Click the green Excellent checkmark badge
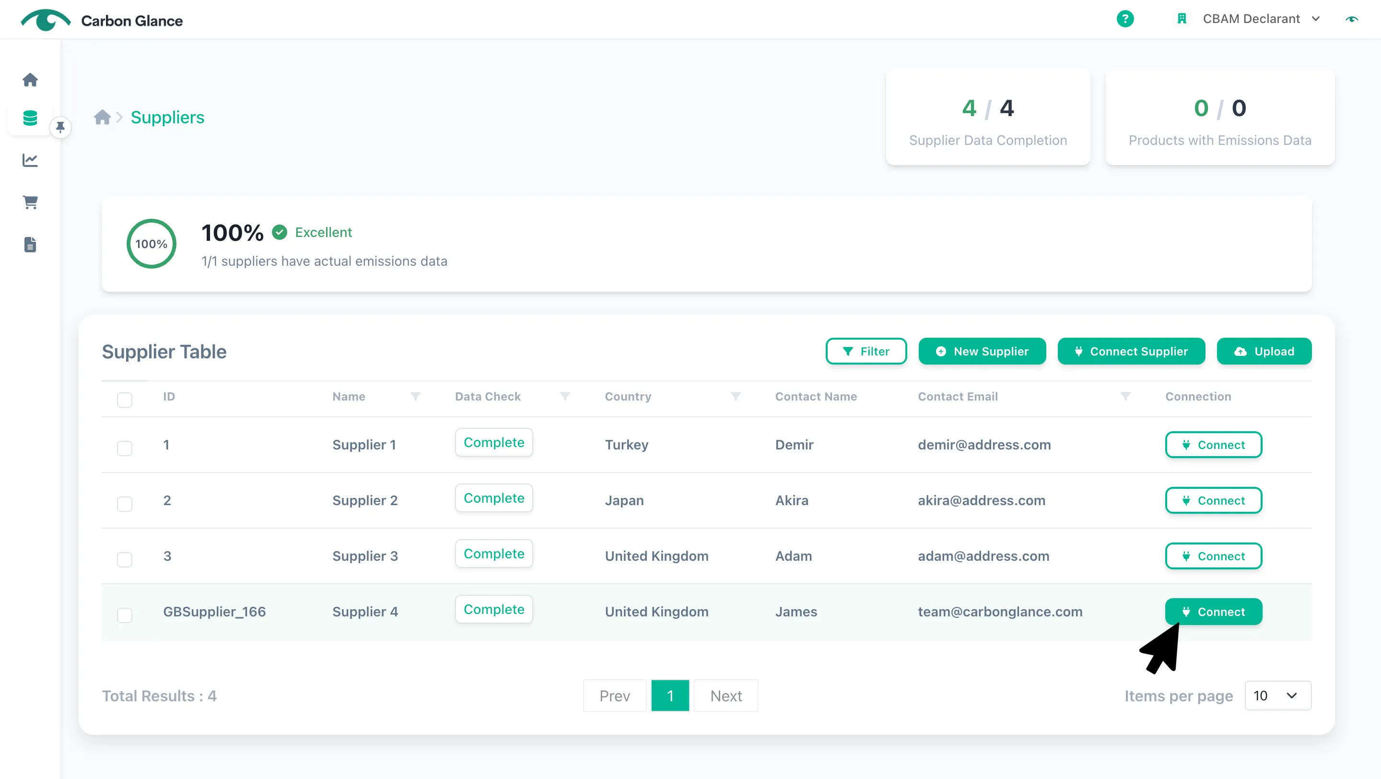 click(x=279, y=232)
